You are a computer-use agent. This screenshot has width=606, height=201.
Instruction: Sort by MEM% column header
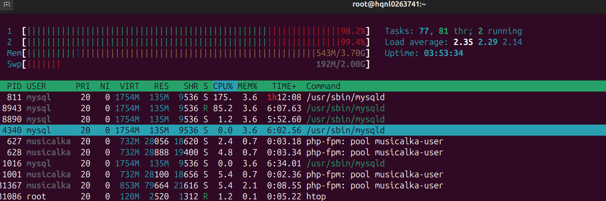[248, 86]
